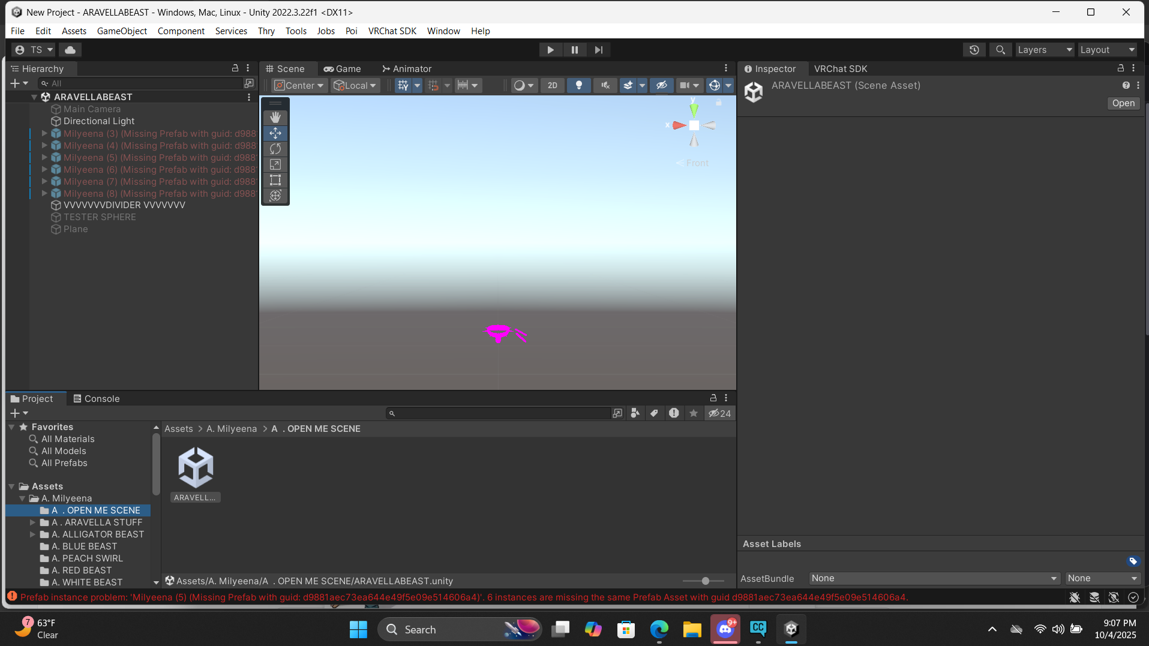Expand A. ALLIGATOR BEAST folder

pos(33,534)
